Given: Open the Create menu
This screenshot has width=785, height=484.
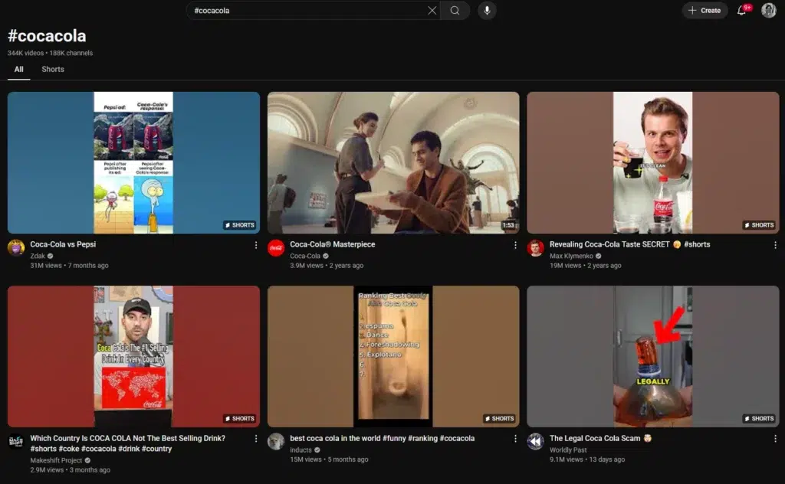Looking at the screenshot, I should point(705,11).
